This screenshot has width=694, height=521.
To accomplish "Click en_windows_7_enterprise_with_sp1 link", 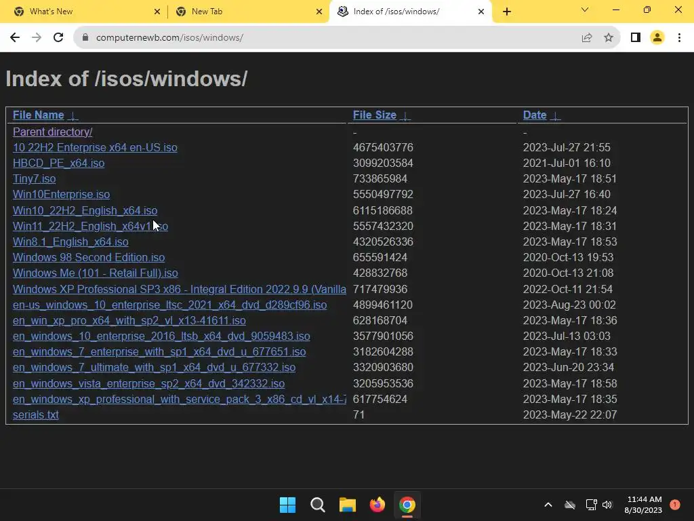I will 159,352.
